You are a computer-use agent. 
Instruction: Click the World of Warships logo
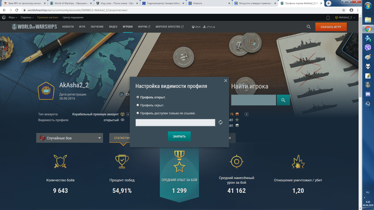point(35,27)
